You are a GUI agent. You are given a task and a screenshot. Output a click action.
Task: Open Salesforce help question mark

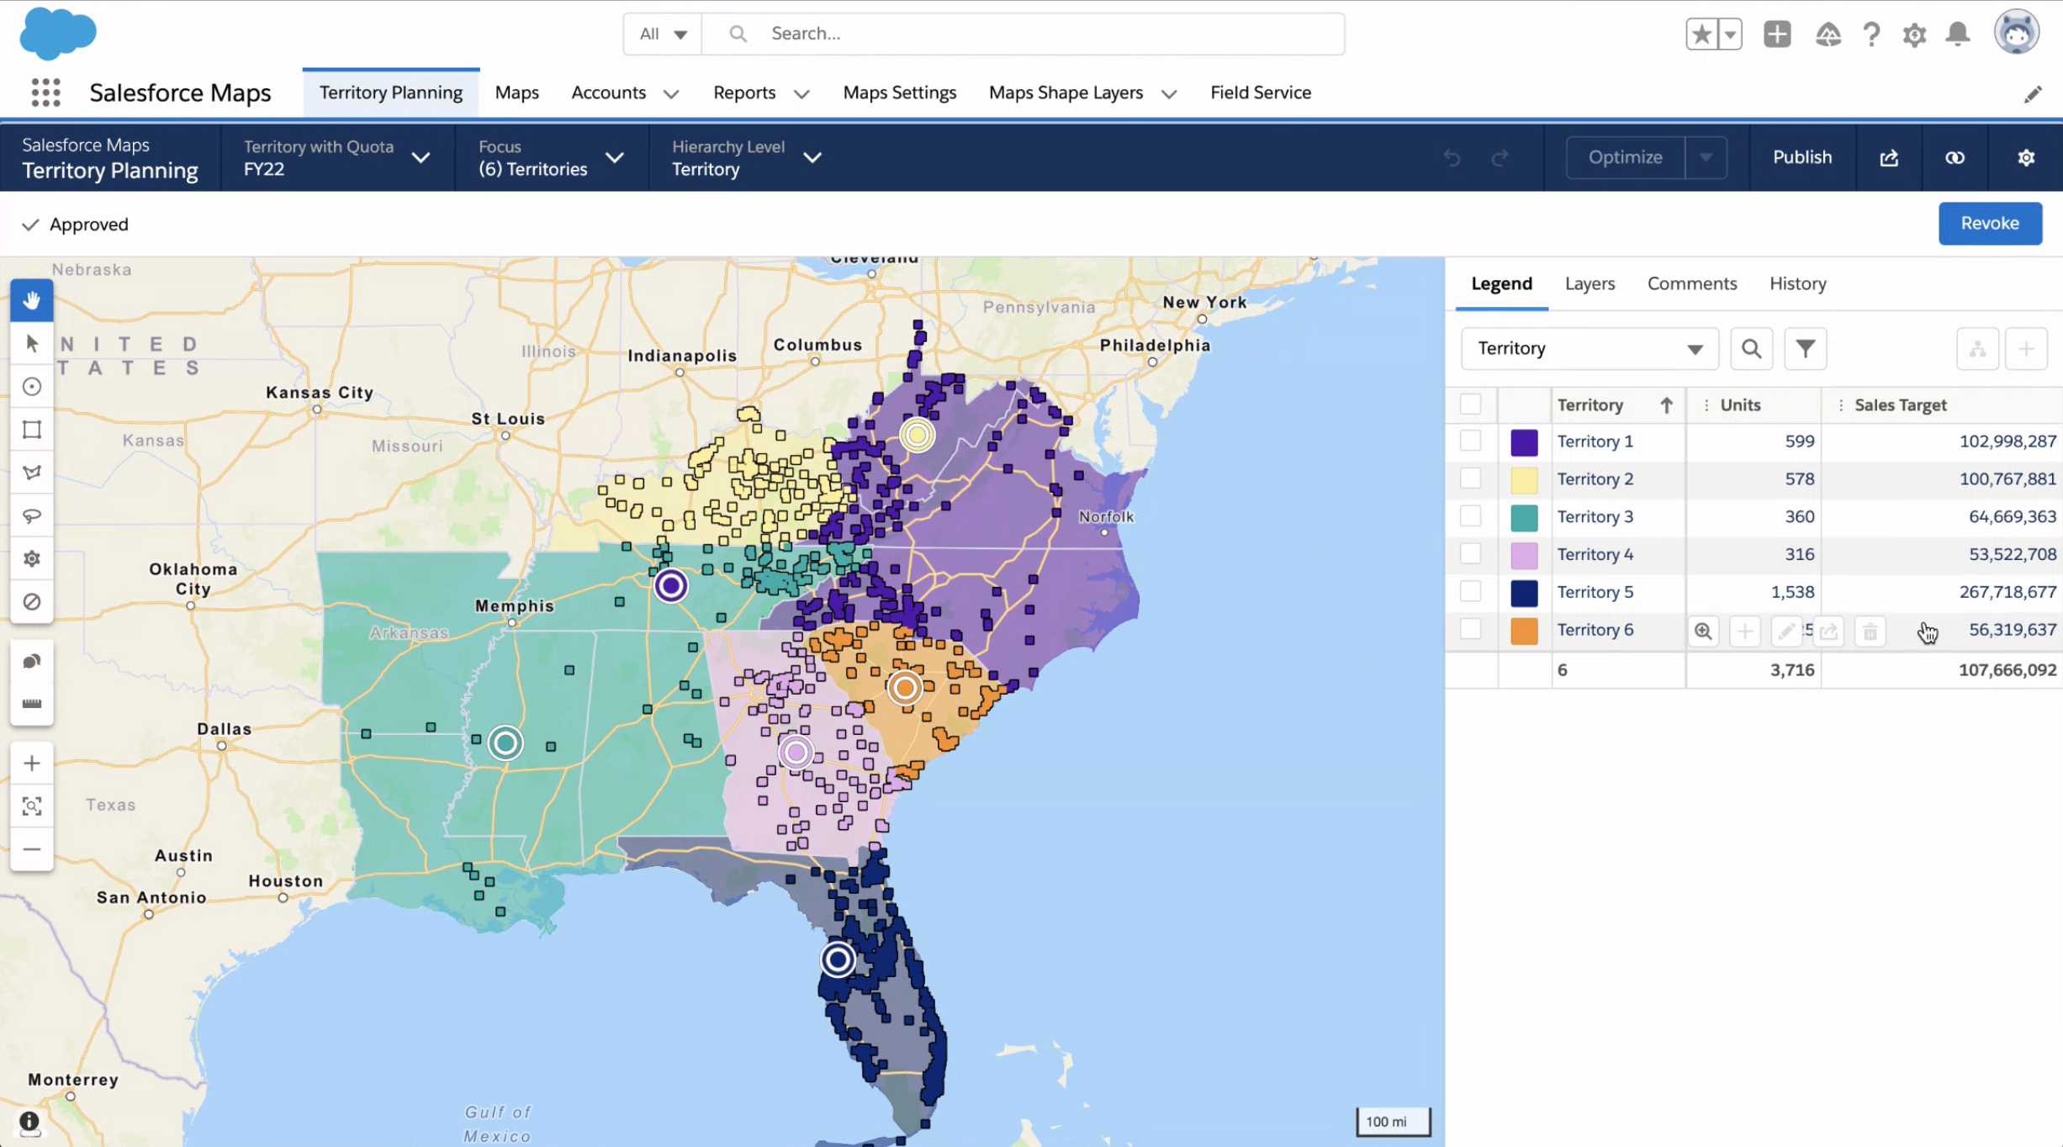pyautogui.click(x=1871, y=34)
